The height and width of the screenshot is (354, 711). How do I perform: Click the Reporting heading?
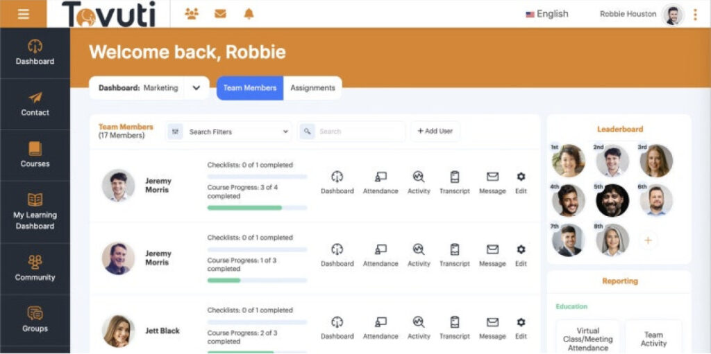(620, 281)
